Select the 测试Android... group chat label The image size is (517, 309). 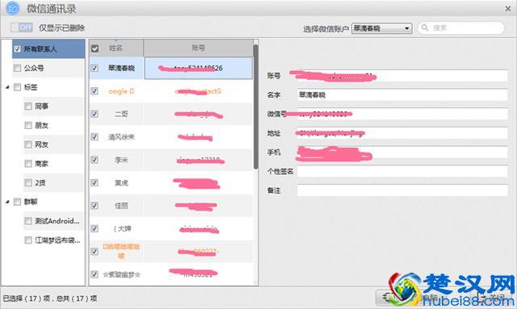57,221
